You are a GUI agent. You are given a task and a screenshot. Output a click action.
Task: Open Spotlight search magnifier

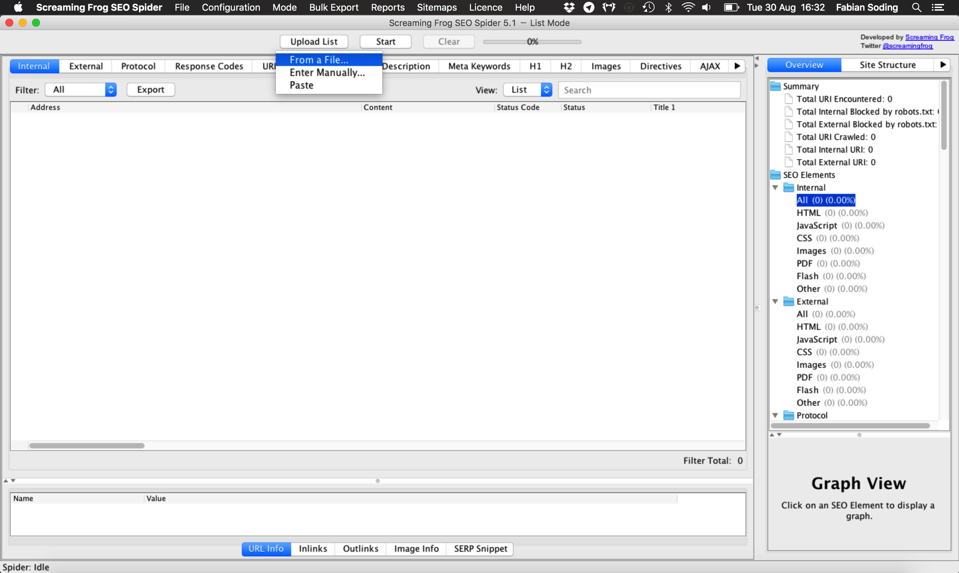coord(917,7)
